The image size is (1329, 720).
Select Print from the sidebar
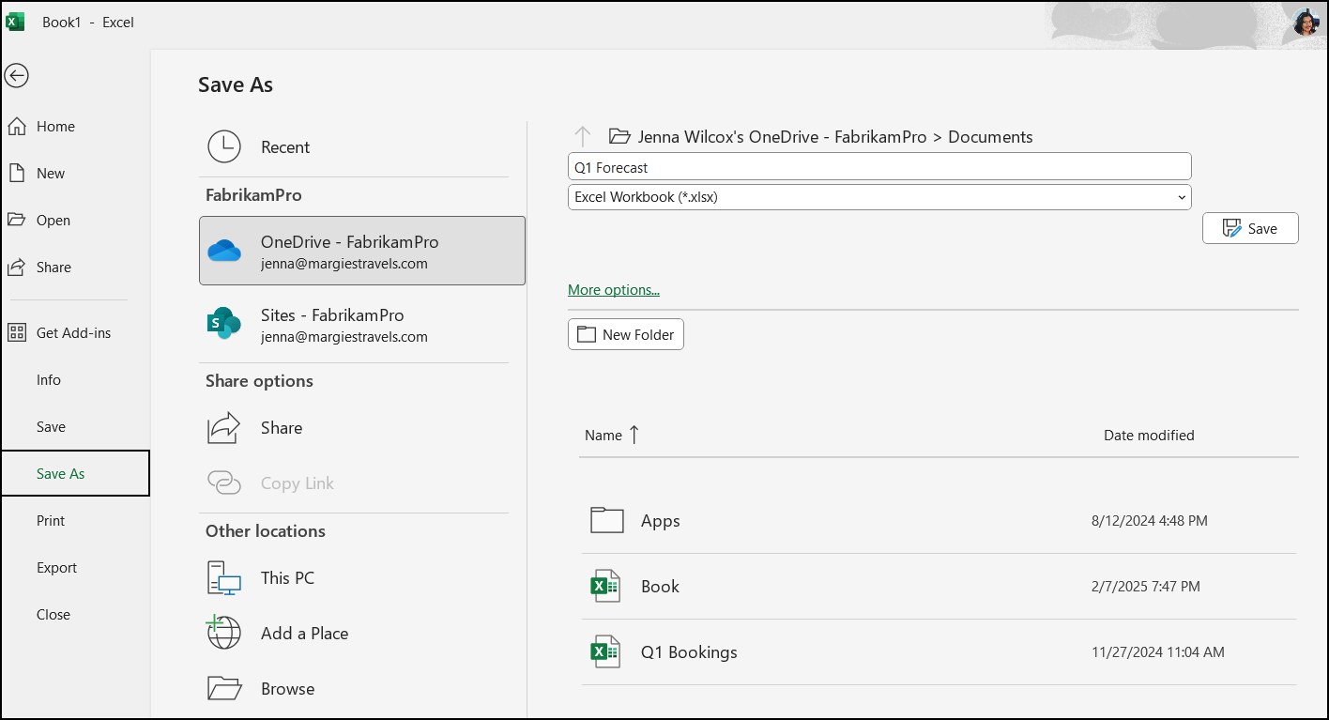click(x=50, y=520)
